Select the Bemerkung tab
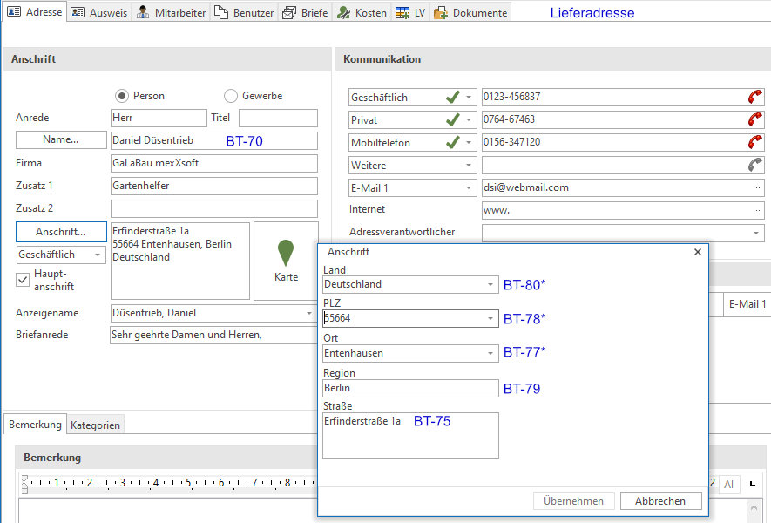Viewport: 771px width, 523px height. click(x=35, y=425)
